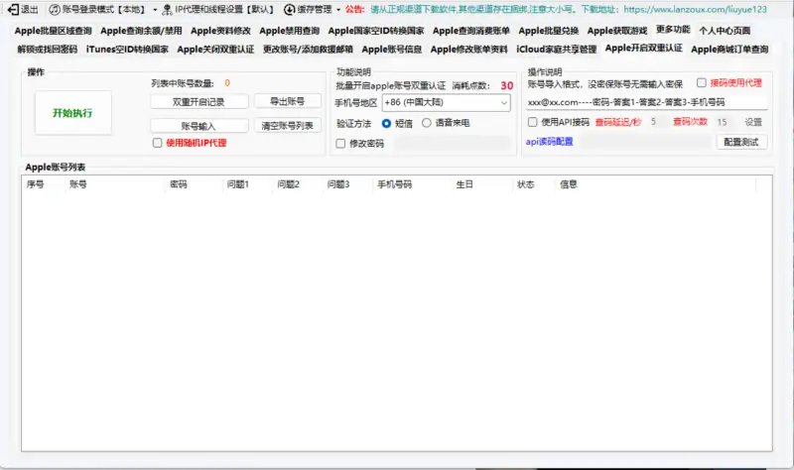
Task: Enable 使用随机IP代理 checkbox
Action: (x=158, y=143)
